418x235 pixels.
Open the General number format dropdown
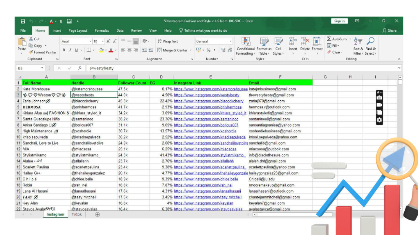(231, 41)
